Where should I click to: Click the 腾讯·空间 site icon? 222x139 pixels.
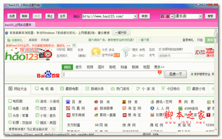152,102
